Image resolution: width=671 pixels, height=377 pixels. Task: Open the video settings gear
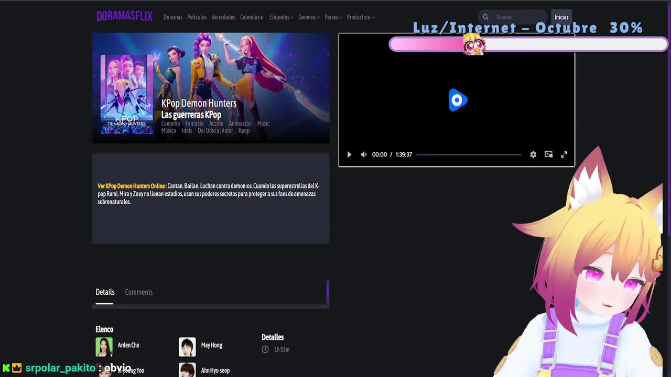[533, 154]
